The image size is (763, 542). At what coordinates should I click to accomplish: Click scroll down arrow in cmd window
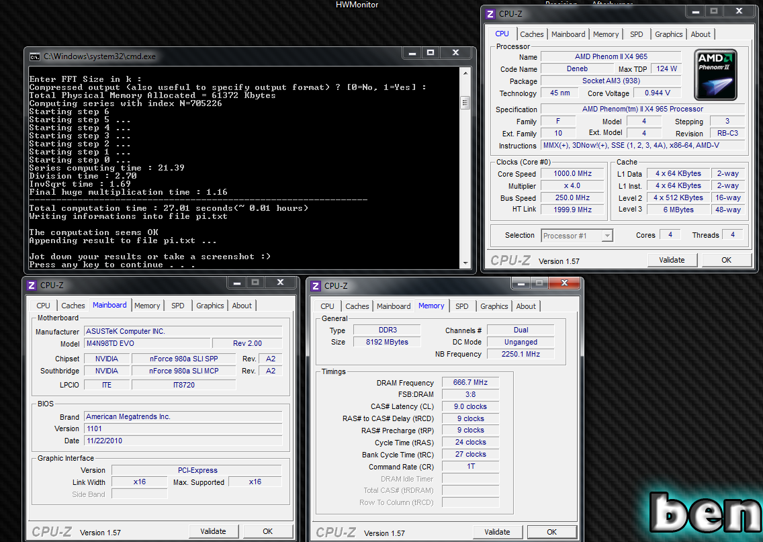click(465, 263)
